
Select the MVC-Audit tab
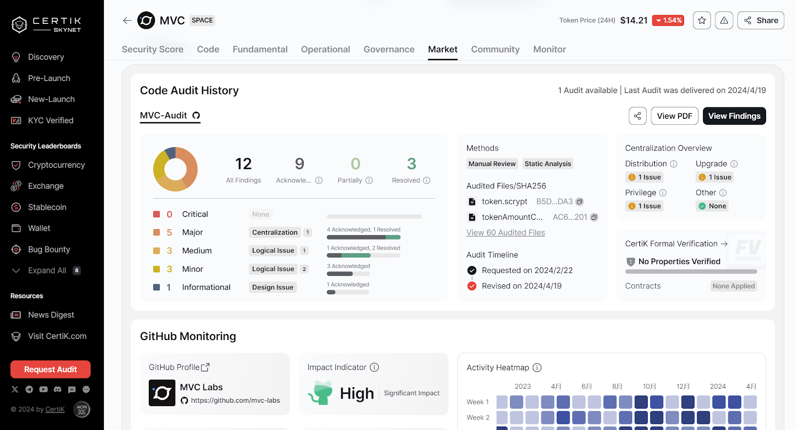pyautogui.click(x=170, y=115)
